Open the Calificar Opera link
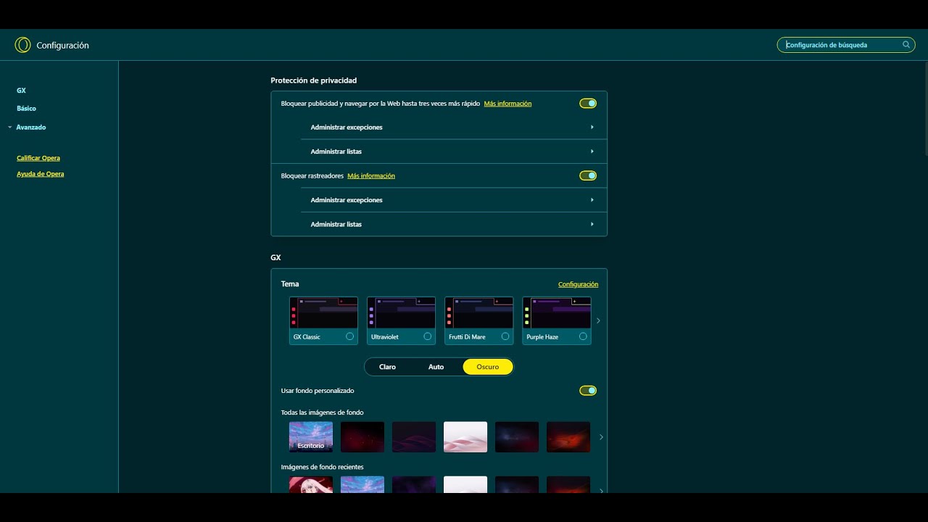The width and height of the screenshot is (928, 522). [x=38, y=158]
